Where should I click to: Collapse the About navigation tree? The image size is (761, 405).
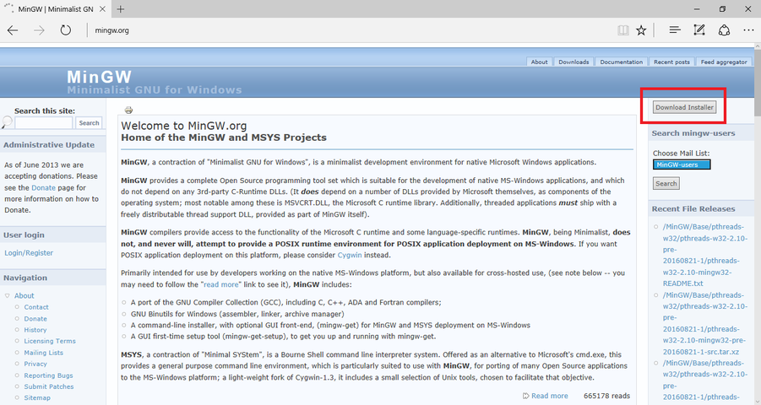click(8, 295)
